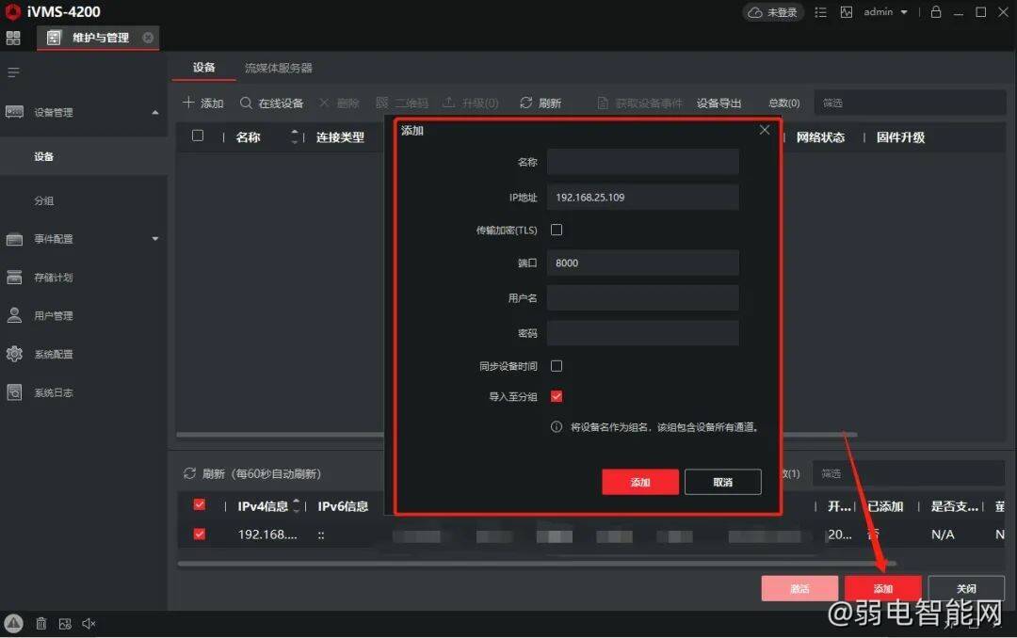Click the 刷新 toolbar button
This screenshot has height=638, width=1017.
(x=541, y=104)
